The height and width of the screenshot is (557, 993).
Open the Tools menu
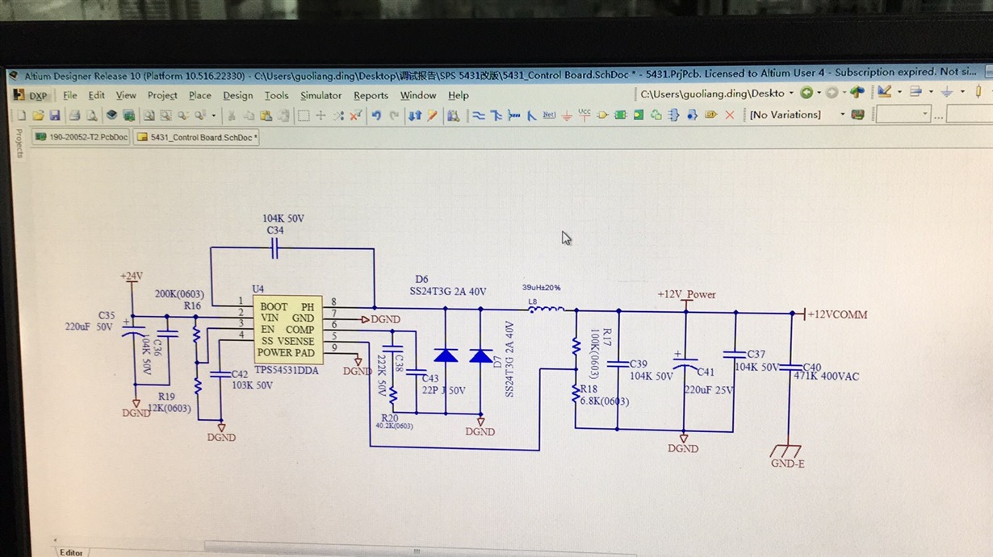(x=276, y=95)
